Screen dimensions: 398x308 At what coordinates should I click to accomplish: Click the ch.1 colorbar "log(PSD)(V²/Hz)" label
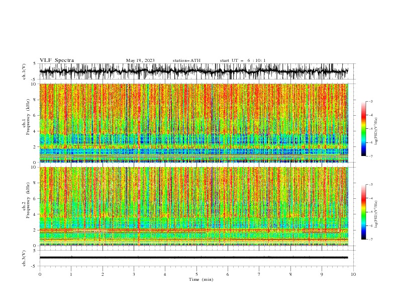376,131
